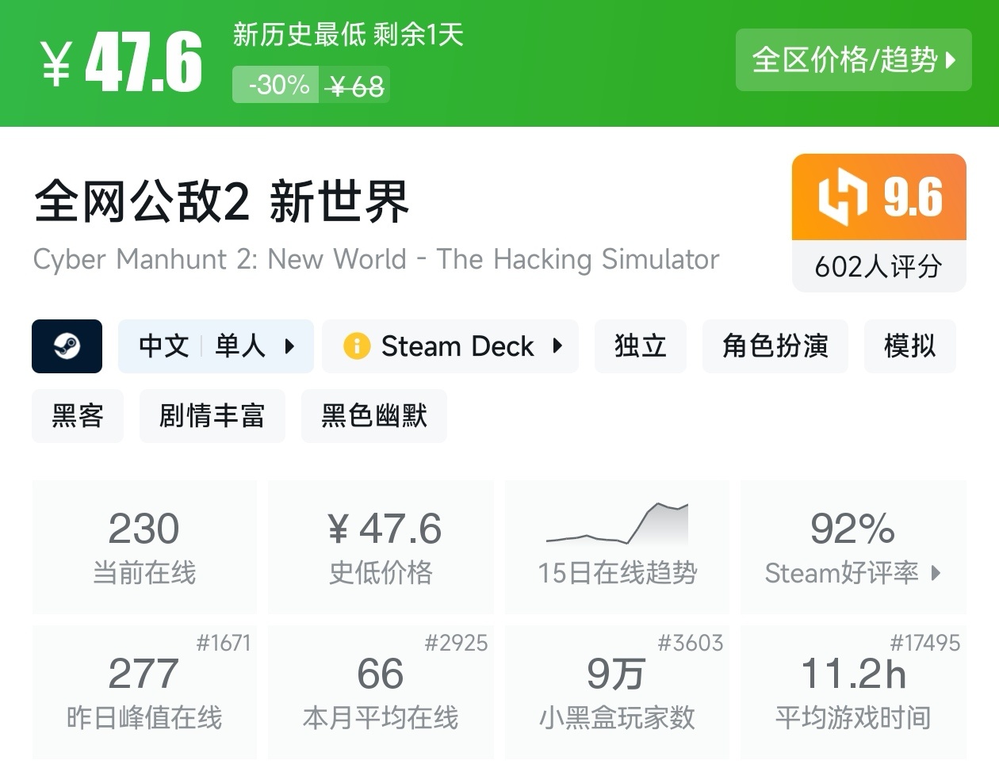Expand the Steam好评率 review details arrow

pos(936,573)
